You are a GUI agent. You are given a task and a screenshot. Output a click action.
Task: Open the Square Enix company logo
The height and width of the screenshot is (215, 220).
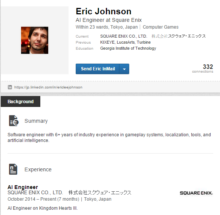196,193
